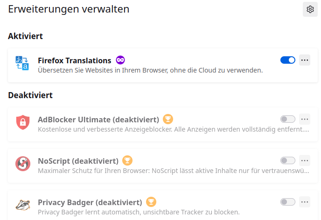Open more options menu for AdBlocker Ultimate
Screen dimensions: 321x220
(x=305, y=119)
